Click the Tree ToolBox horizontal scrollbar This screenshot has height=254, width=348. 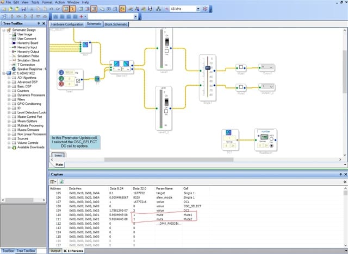pyautogui.click(x=20, y=200)
